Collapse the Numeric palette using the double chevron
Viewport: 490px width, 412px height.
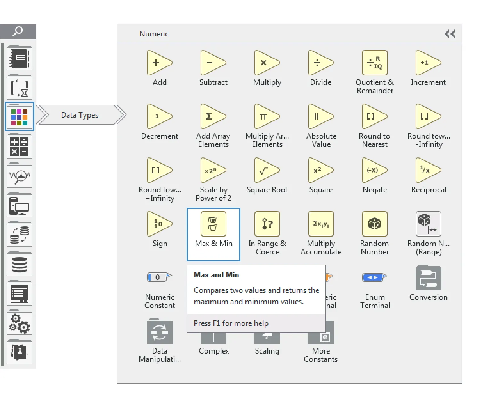click(x=450, y=34)
